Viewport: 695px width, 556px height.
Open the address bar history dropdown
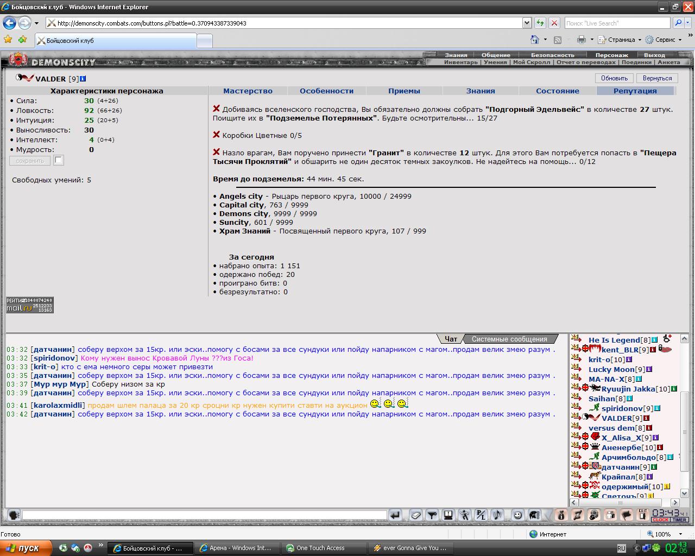[527, 23]
